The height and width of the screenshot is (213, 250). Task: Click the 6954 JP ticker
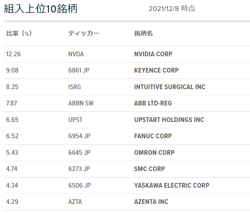pos(79,136)
